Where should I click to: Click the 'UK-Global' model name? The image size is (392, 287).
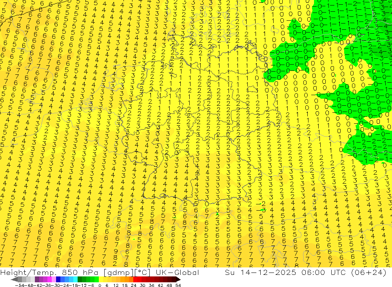click(177, 273)
